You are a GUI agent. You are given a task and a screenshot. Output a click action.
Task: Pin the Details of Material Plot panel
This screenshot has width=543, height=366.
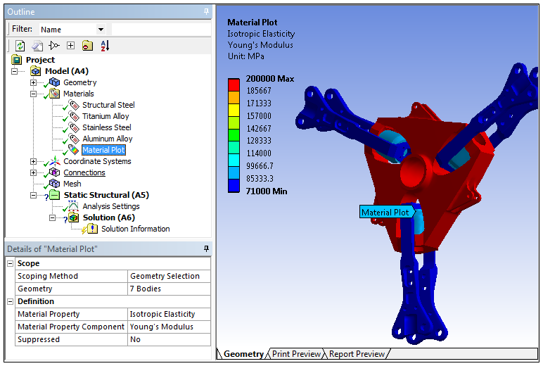tap(205, 249)
